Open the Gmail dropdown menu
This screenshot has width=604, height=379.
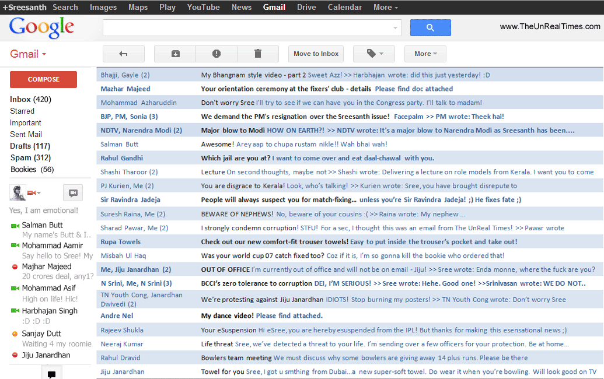28,54
